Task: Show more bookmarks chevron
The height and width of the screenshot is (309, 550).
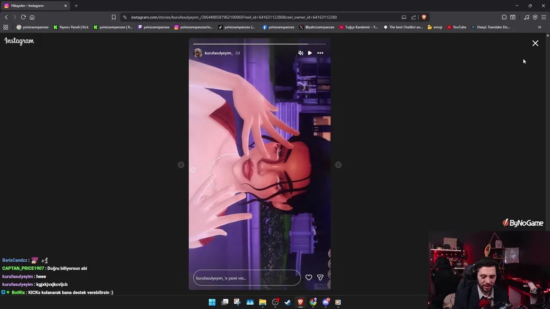Action: coord(539,27)
